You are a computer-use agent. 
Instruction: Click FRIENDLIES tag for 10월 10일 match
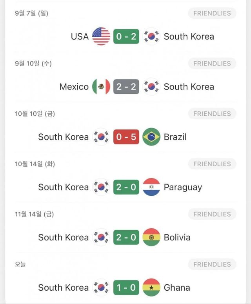(212, 114)
